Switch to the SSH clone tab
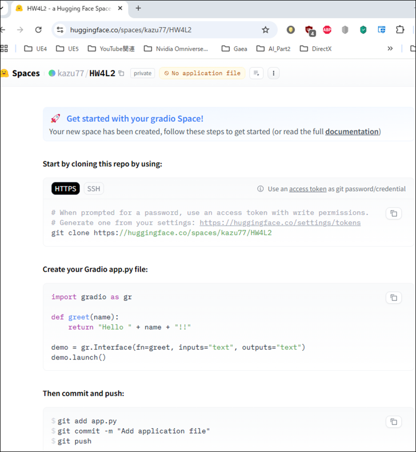 94,189
